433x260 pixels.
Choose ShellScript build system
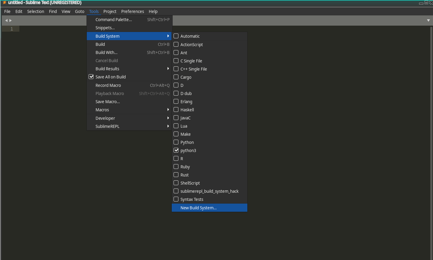(x=210, y=183)
